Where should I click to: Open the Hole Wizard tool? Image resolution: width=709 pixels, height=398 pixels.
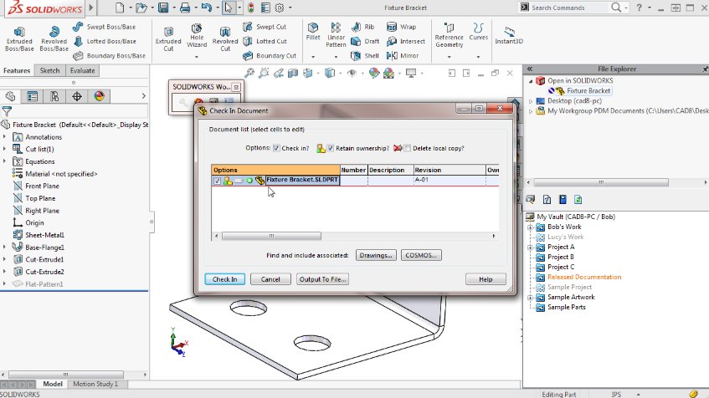197,36
